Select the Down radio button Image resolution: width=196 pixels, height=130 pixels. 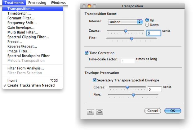[x=147, y=25]
